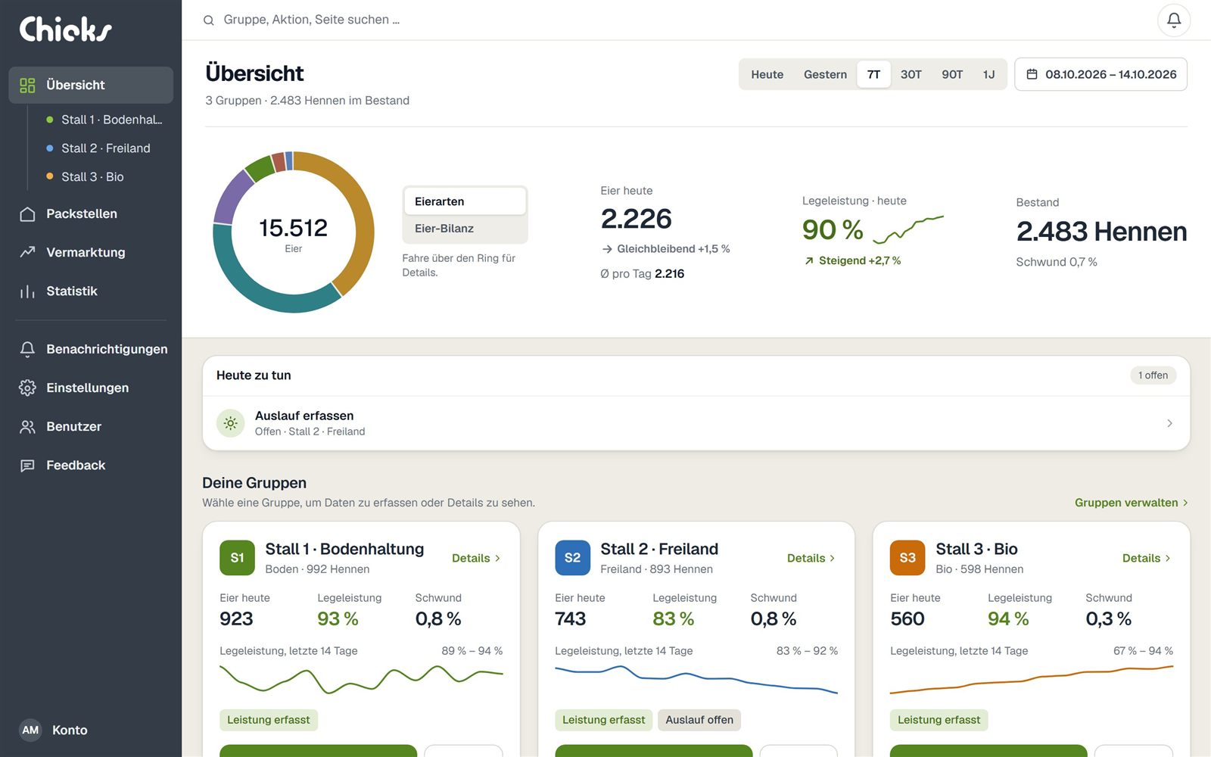Image resolution: width=1211 pixels, height=757 pixels.
Task: Click the S1 group badge
Action: click(x=237, y=558)
